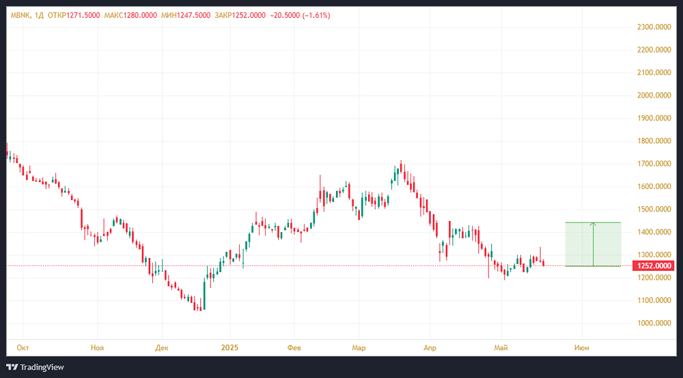
Task: Click the 1800.0000 price axis label
Action: tap(654, 141)
